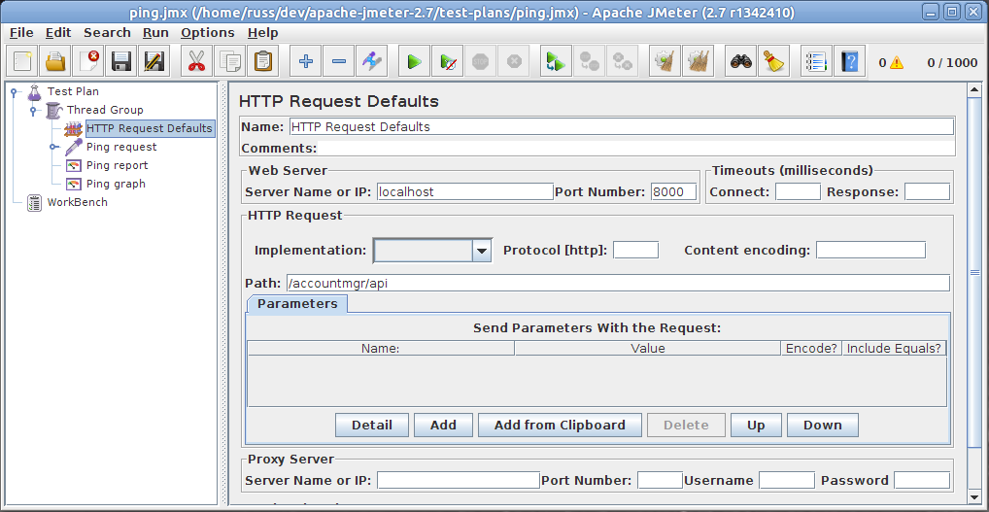Screen dimensions: 989x512
Task: Select HTTP Request Defaults tree item
Action: [150, 128]
